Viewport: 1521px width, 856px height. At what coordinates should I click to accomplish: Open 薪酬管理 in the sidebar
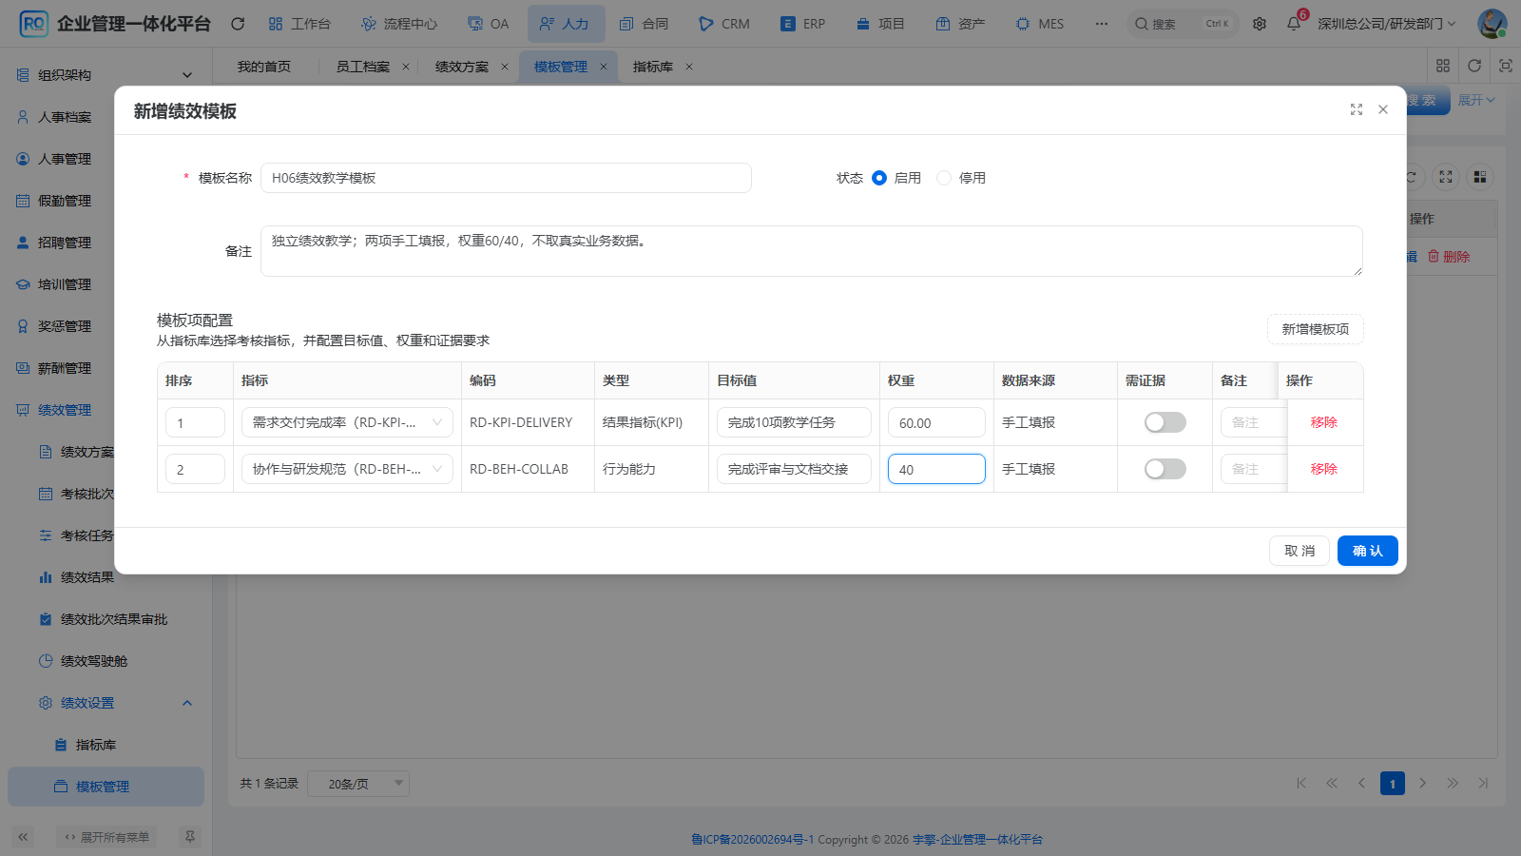click(106, 368)
